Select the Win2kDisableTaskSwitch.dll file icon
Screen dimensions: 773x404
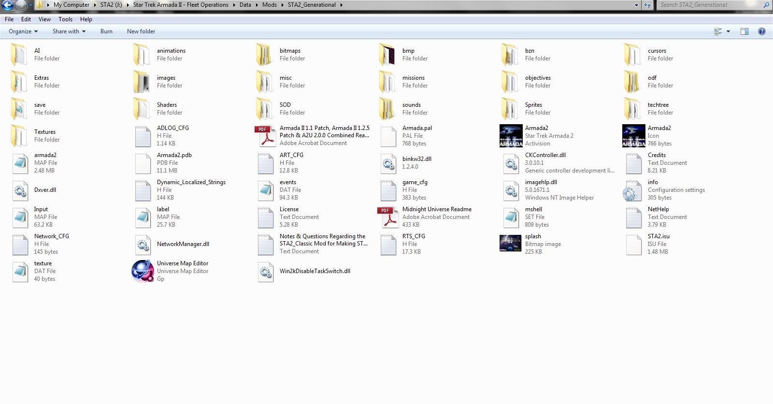265,271
